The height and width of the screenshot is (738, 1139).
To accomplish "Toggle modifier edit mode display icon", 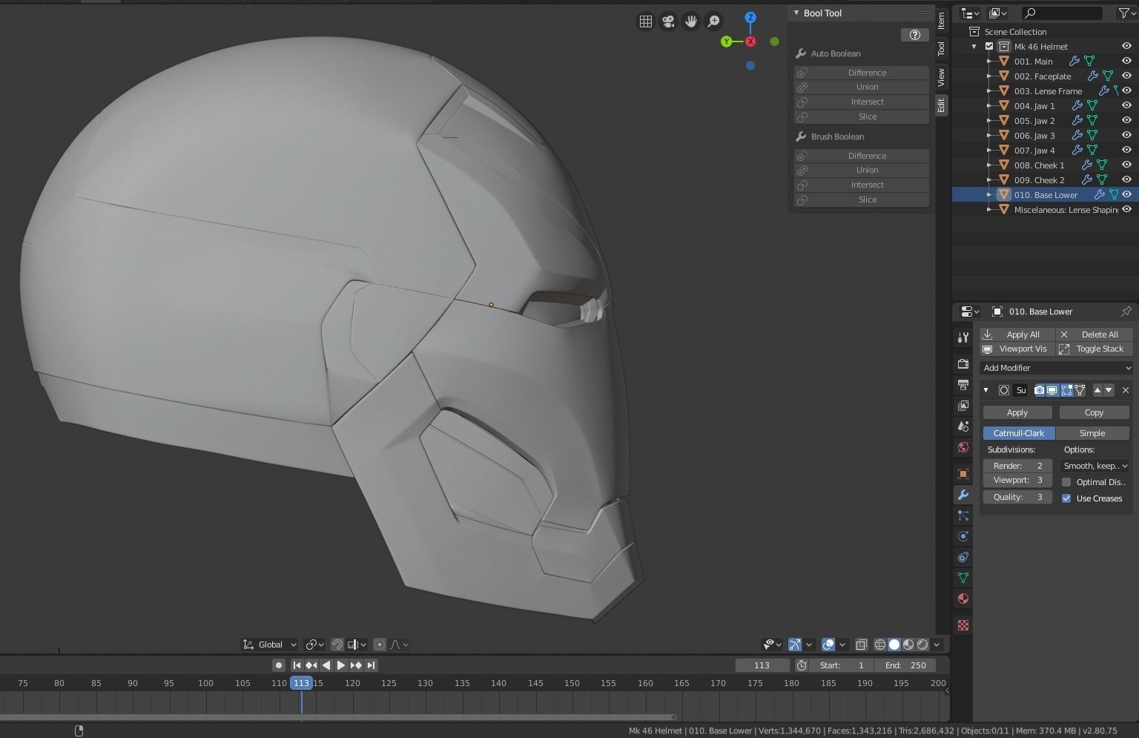I will [1067, 390].
